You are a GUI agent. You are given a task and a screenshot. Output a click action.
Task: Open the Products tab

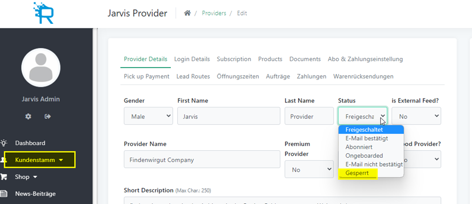point(270,59)
